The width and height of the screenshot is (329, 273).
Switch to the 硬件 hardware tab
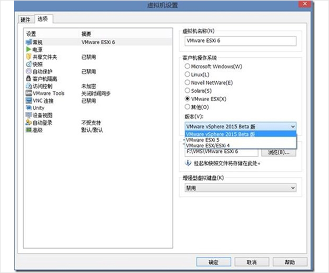click(25, 20)
